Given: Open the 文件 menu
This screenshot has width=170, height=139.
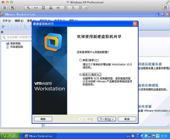Looking at the screenshot, I should 7,20.
